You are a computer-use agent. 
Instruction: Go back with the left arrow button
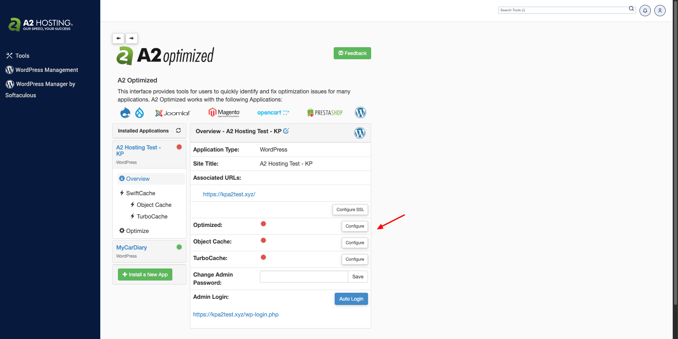pyautogui.click(x=118, y=38)
